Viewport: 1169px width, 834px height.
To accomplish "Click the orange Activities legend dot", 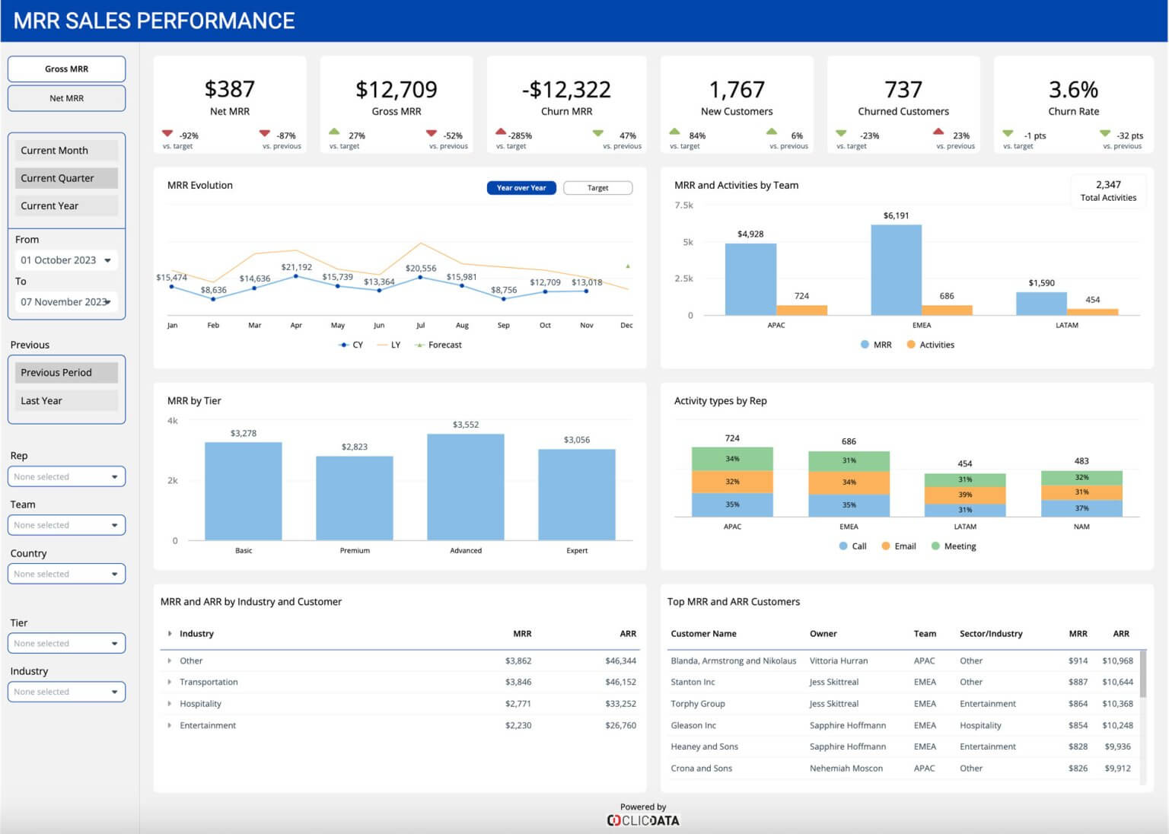I will click(x=910, y=345).
